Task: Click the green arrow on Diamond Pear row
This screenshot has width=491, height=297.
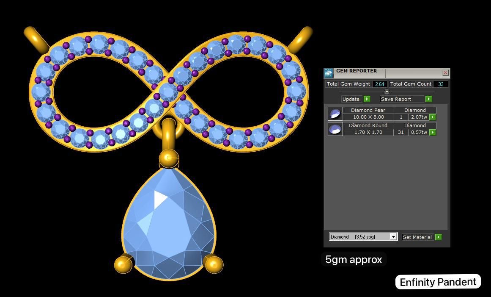Action: (x=432, y=117)
